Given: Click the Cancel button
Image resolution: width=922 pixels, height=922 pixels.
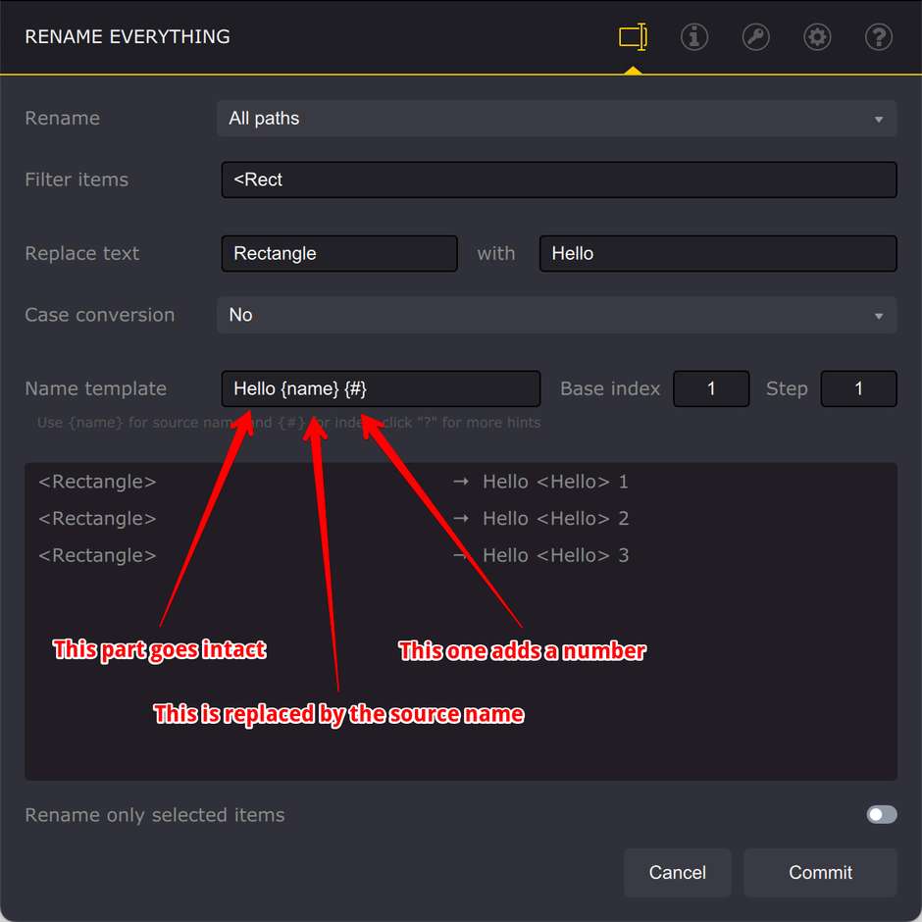Looking at the screenshot, I should [678, 872].
